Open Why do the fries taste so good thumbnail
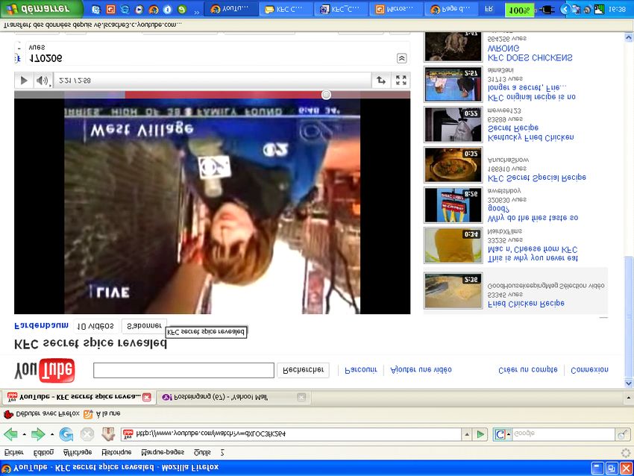Image resolution: width=634 pixels, height=476 pixels. click(x=453, y=205)
